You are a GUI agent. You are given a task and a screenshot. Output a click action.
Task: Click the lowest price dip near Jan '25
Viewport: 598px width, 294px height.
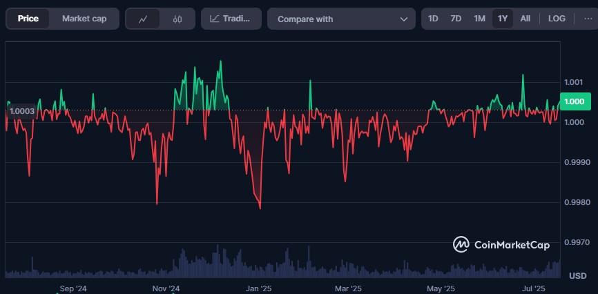[x=260, y=207]
